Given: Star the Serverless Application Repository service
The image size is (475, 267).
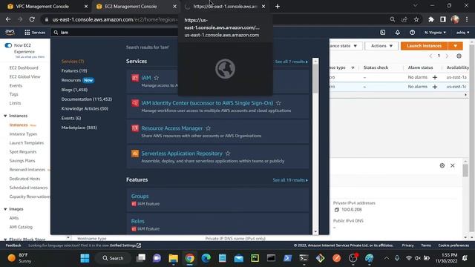Looking at the screenshot, I should 228,154.
